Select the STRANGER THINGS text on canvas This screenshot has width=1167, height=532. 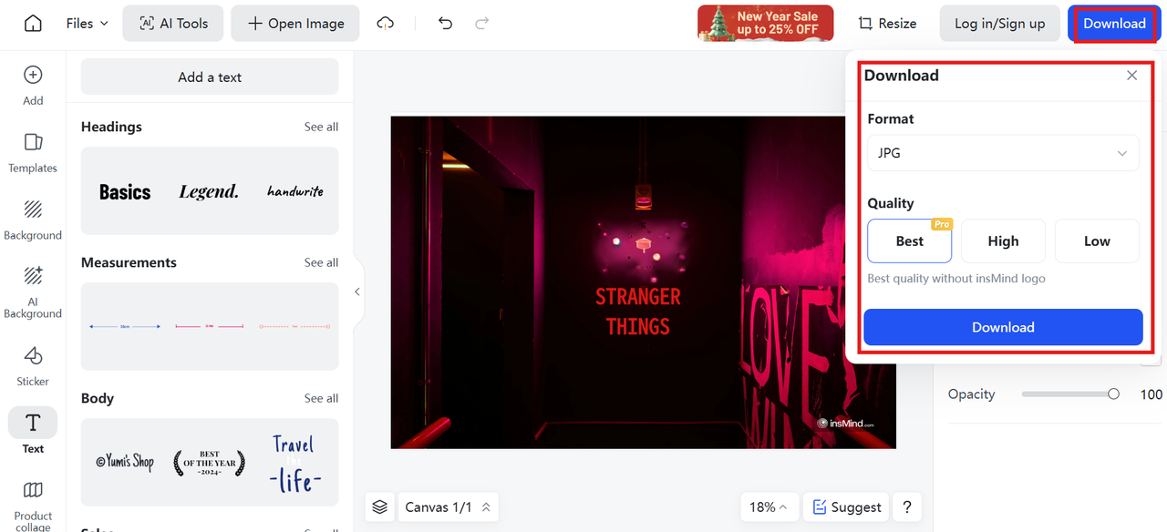point(638,312)
